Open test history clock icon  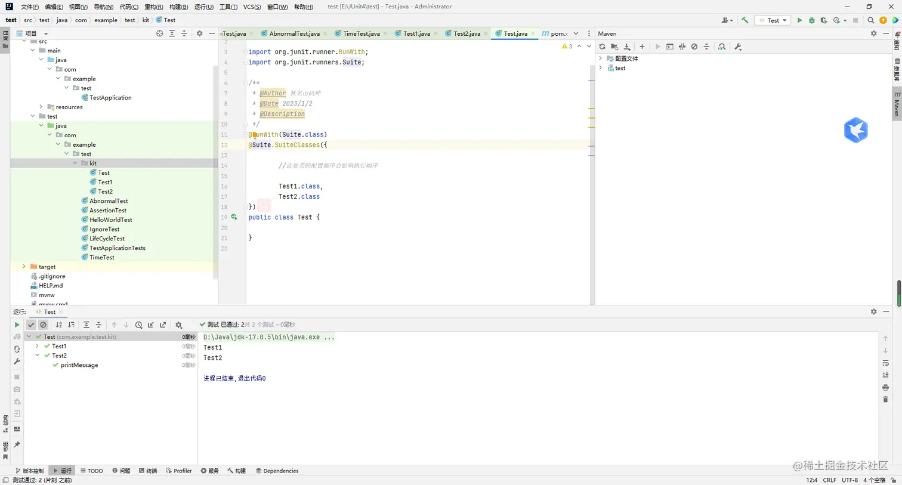[138, 325]
